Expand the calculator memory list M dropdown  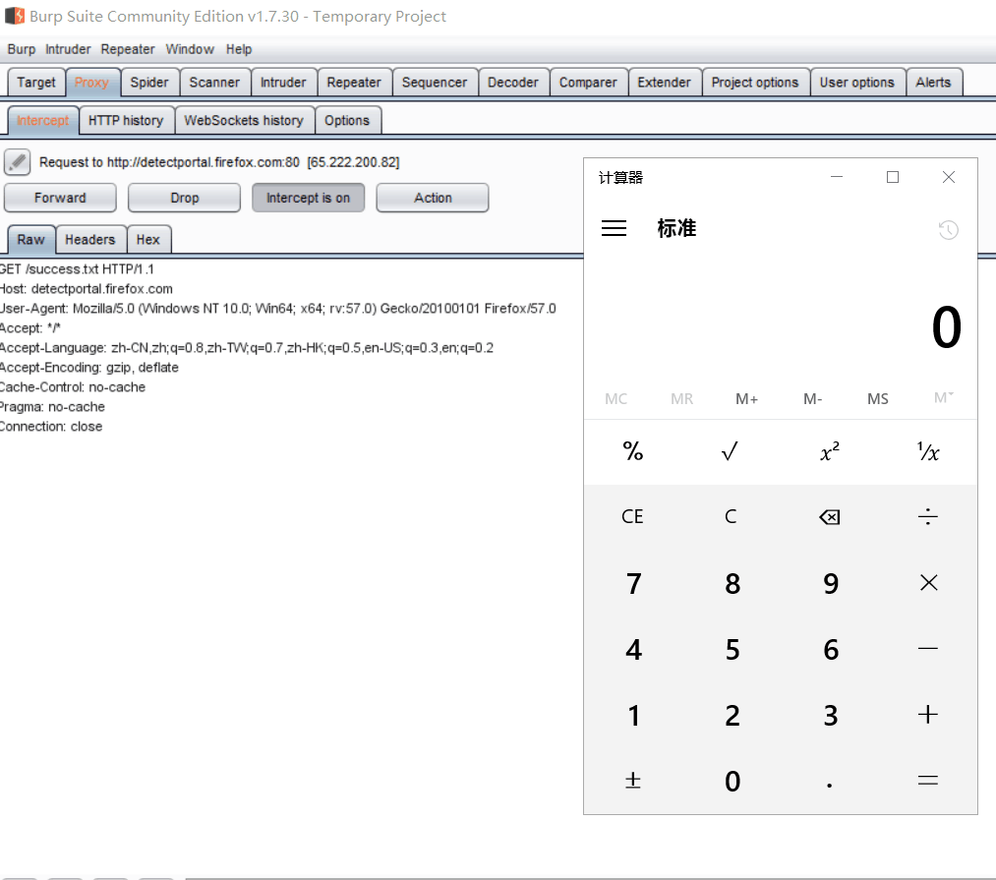pyautogui.click(x=943, y=398)
